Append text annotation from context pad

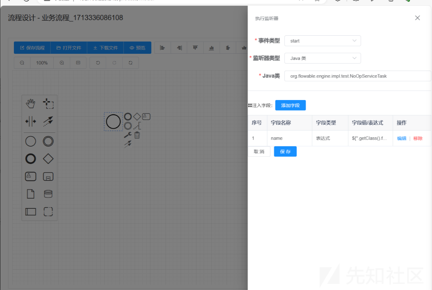coord(137,126)
